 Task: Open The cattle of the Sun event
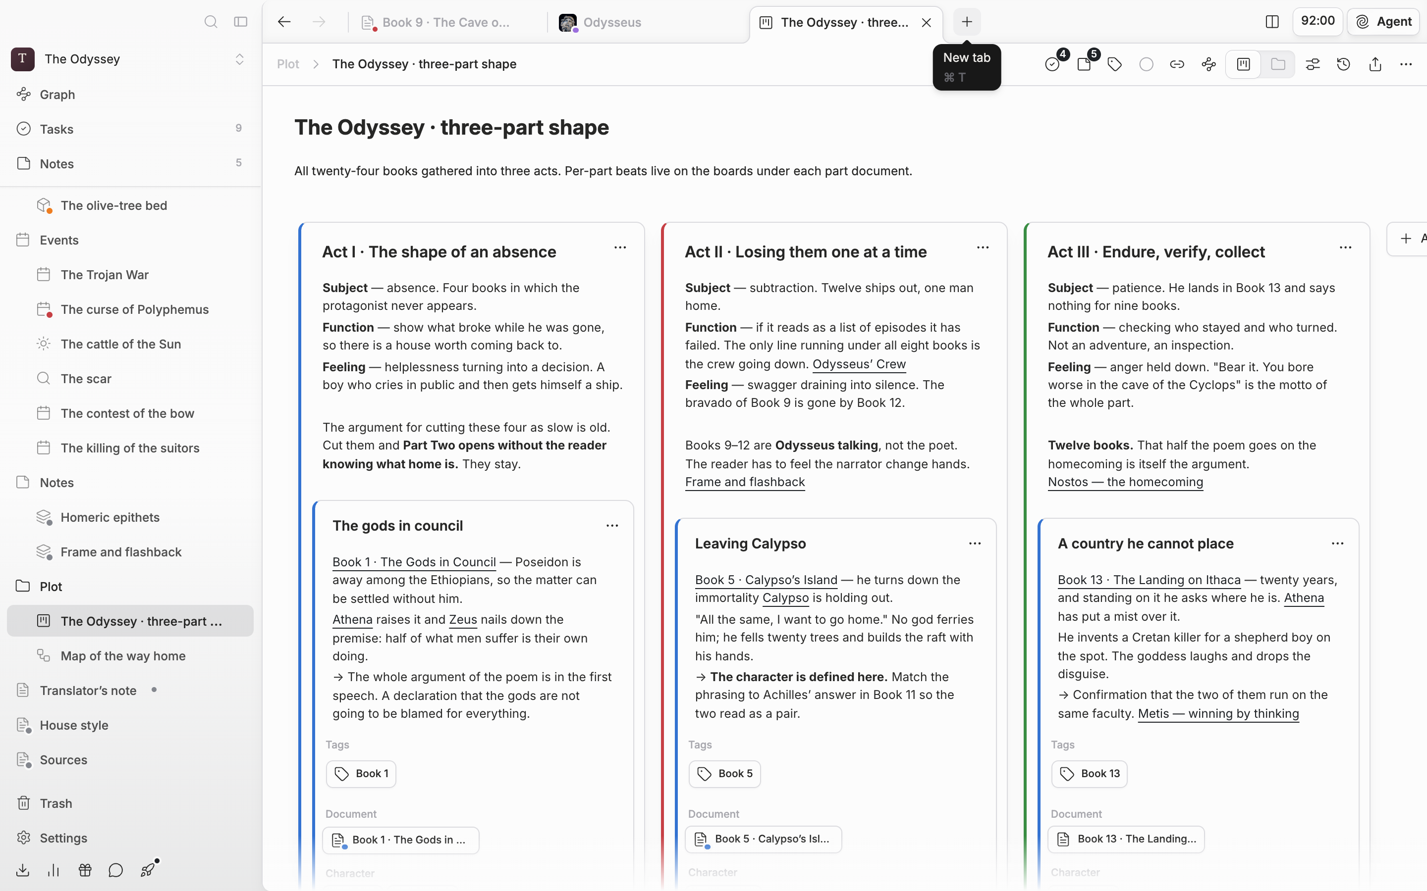(x=130, y=344)
